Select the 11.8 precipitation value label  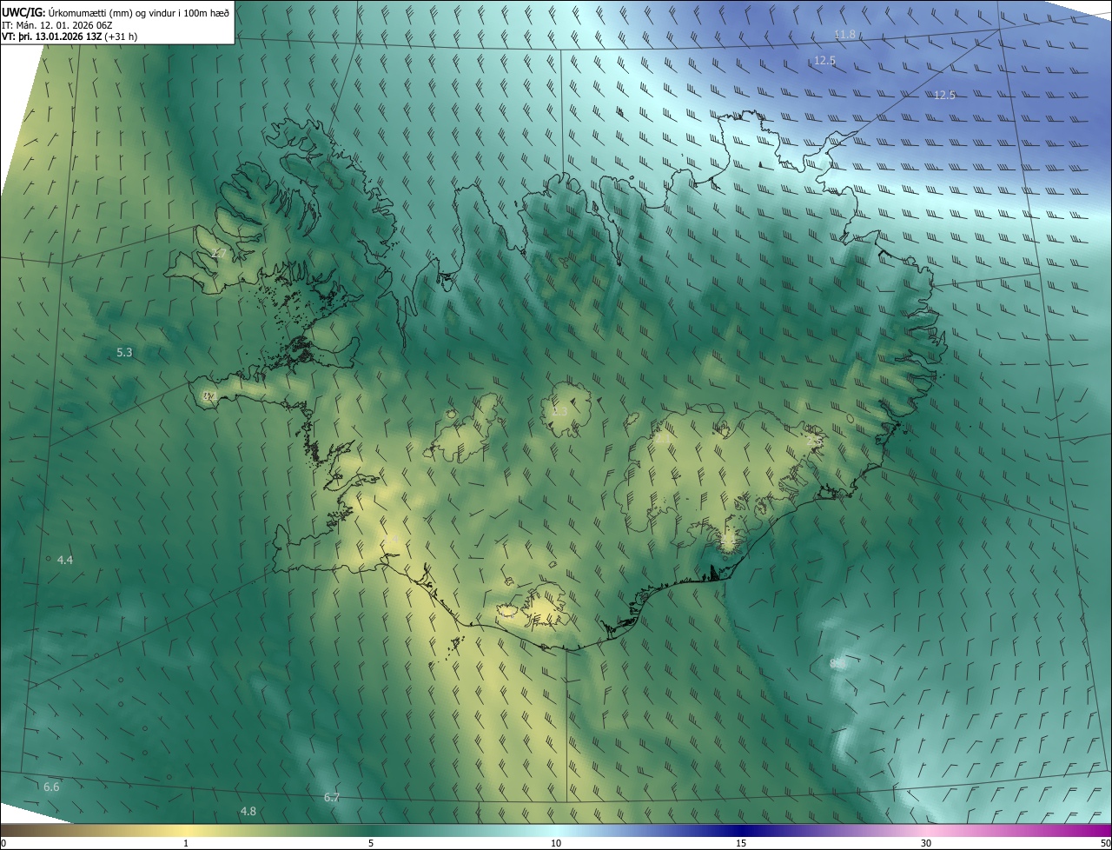pyautogui.click(x=844, y=35)
